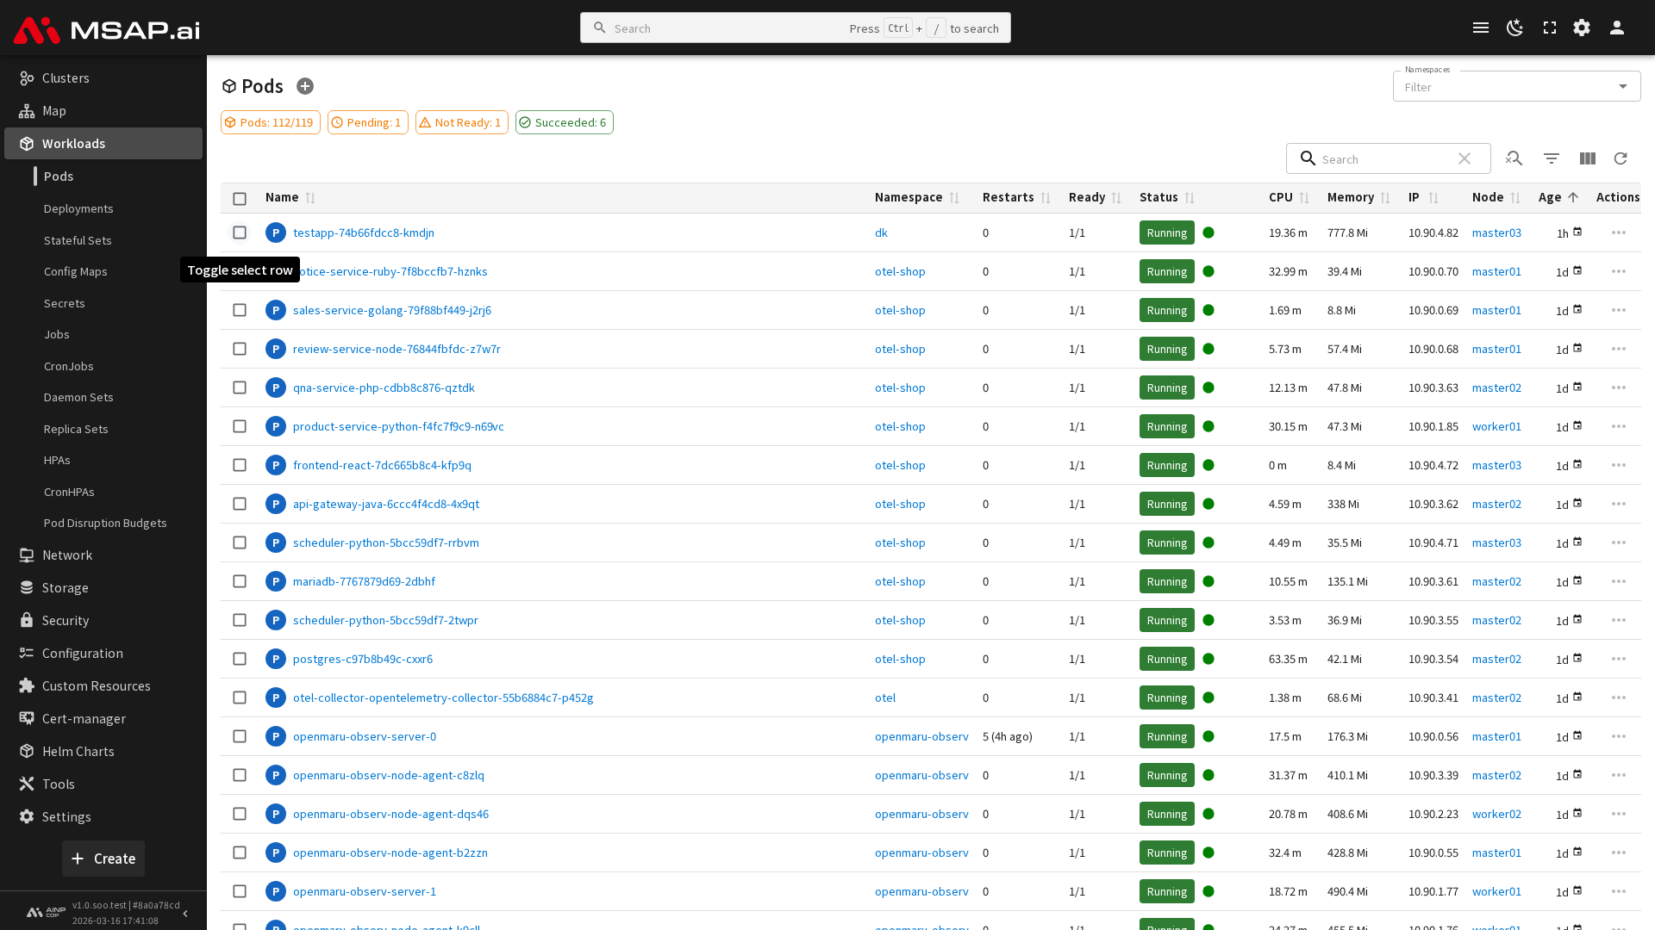Click the add pod plus icon

pos(305,86)
